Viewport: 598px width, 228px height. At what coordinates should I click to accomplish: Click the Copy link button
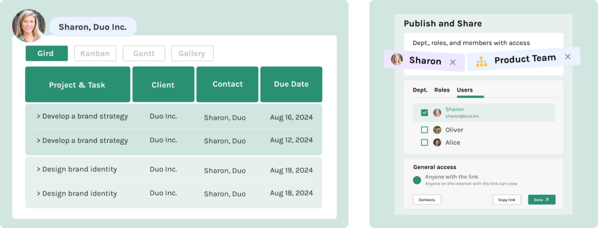coord(507,200)
